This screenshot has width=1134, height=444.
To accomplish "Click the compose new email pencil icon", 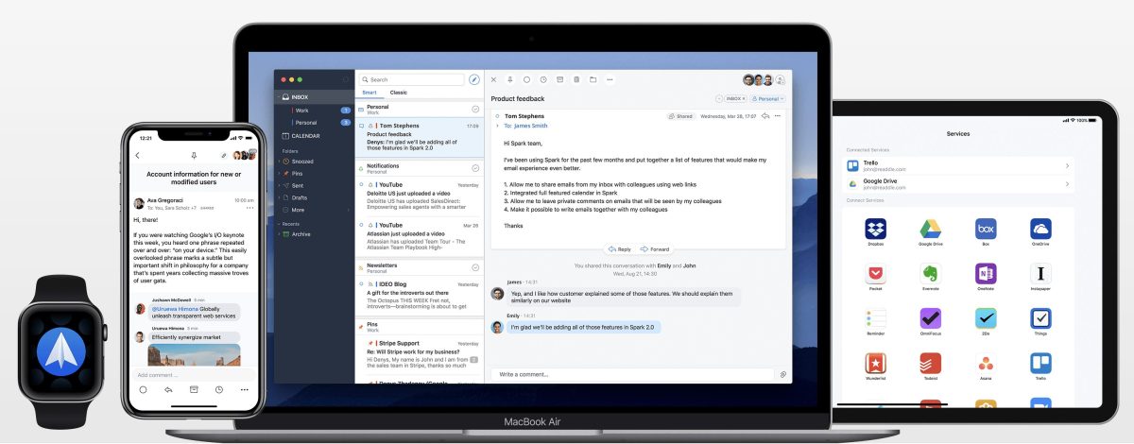I will coord(474,79).
